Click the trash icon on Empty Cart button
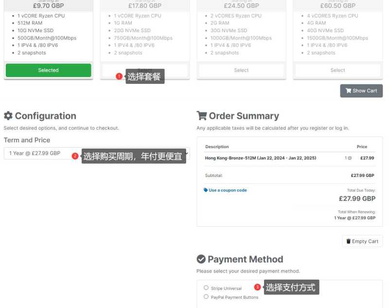This screenshot has height=308, width=389. click(x=349, y=241)
